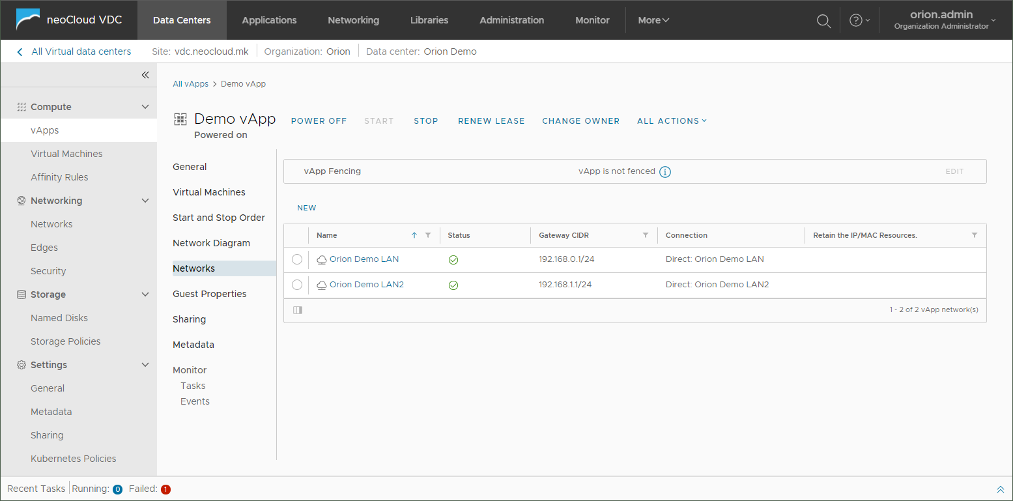The image size is (1013, 501).
Task: Open Edges under Networking
Action: click(x=44, y=248)
